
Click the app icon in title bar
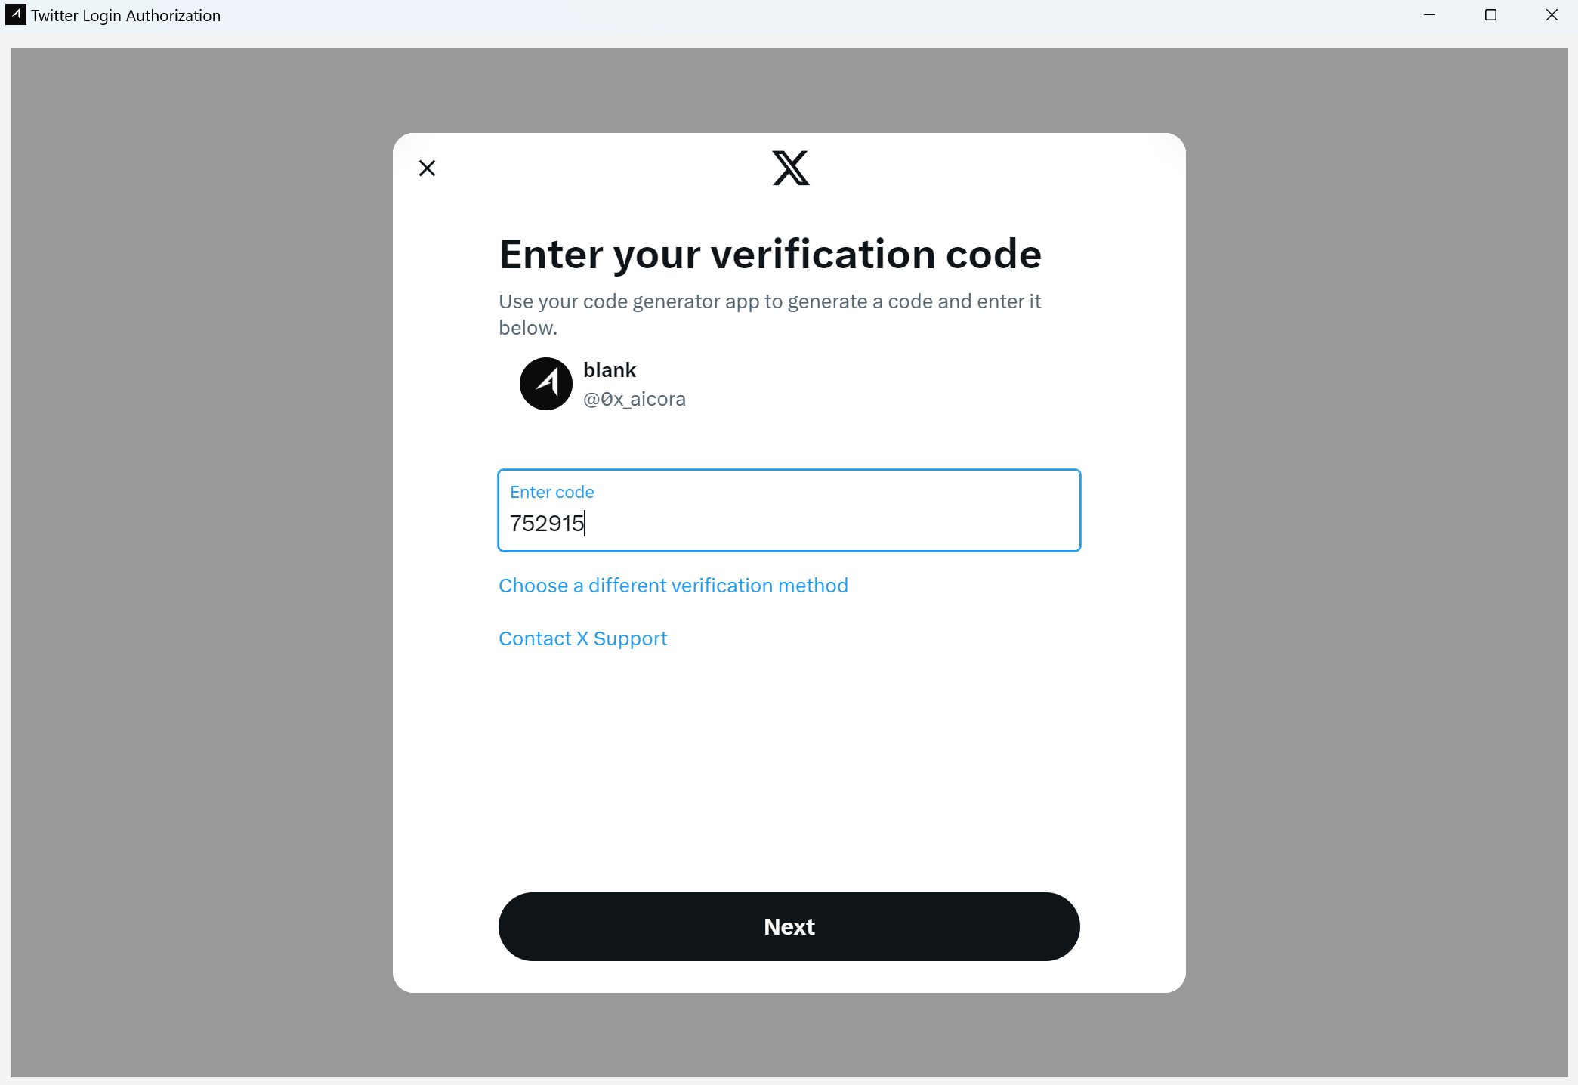pos(15,15)
